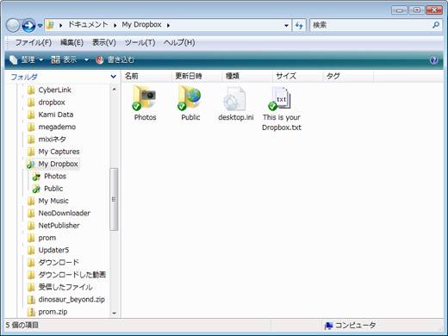Click the 書き込む burn toolbar button
448x336 pixels.
click(115, 59)
